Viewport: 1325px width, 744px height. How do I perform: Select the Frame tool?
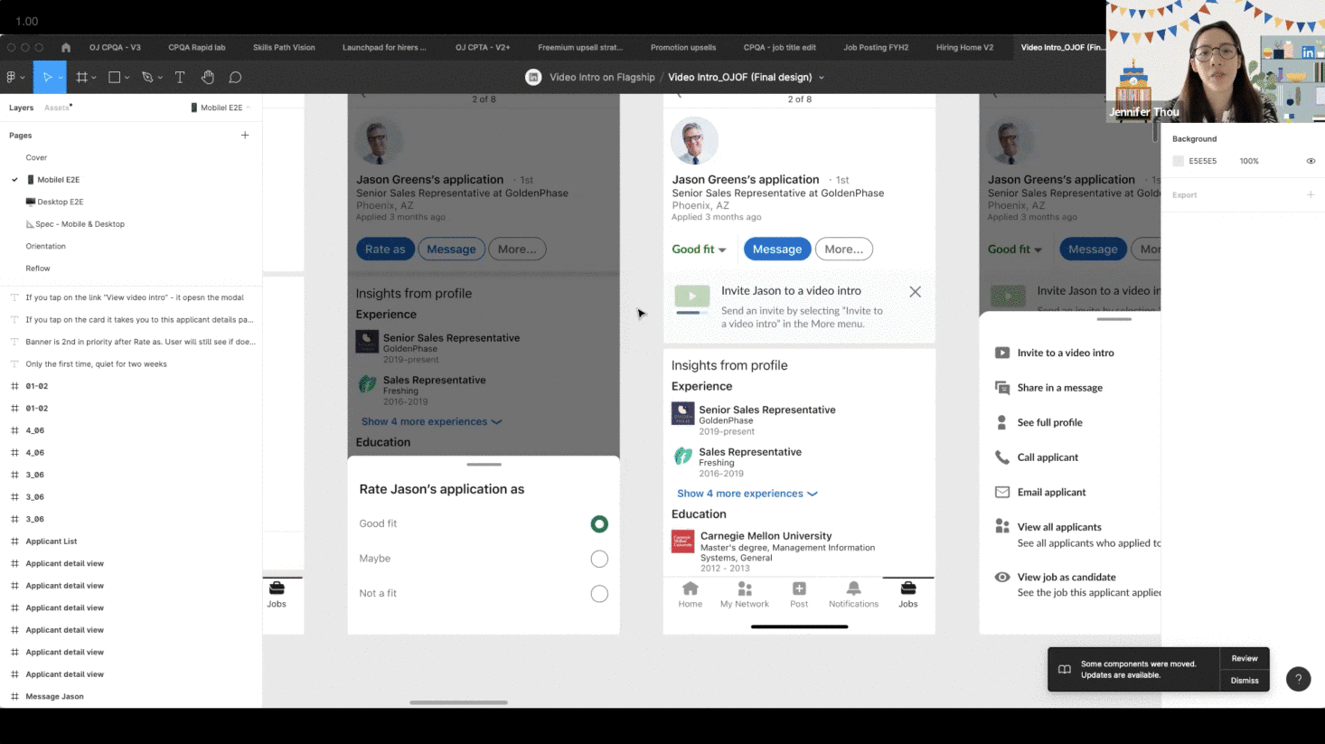(x=82, y=78)
